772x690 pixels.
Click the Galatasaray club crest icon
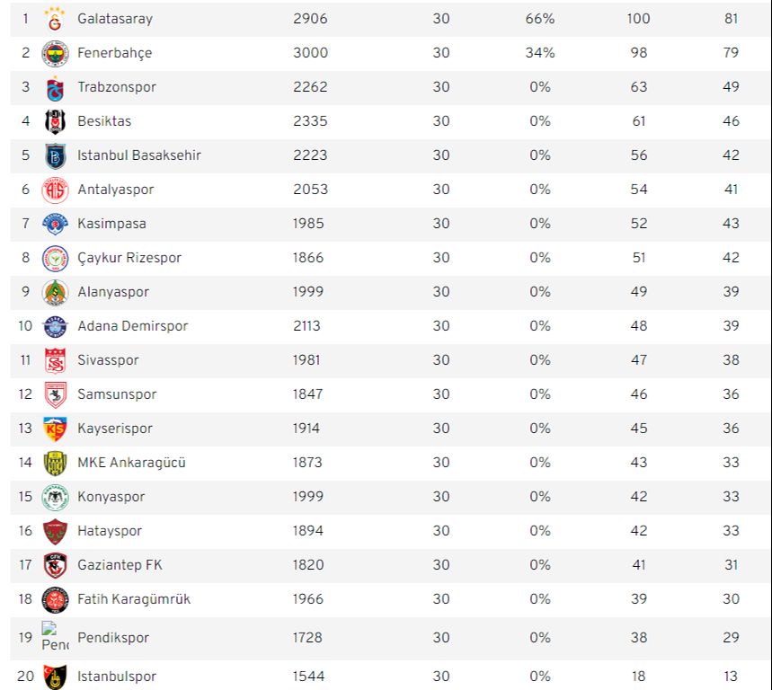pos(55,19)
